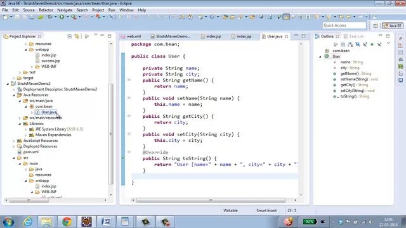Viewport: 406px width, 228px height.
Task: Toggle the highlighted Mark Occurrences toolbar button
Action: click(x=286, y=17)
